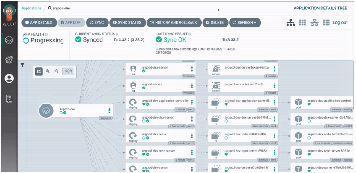Select the argocd-dev-repo-server deploy icon
The width and height of the screenshot is (356, 173).
[133, 152]
